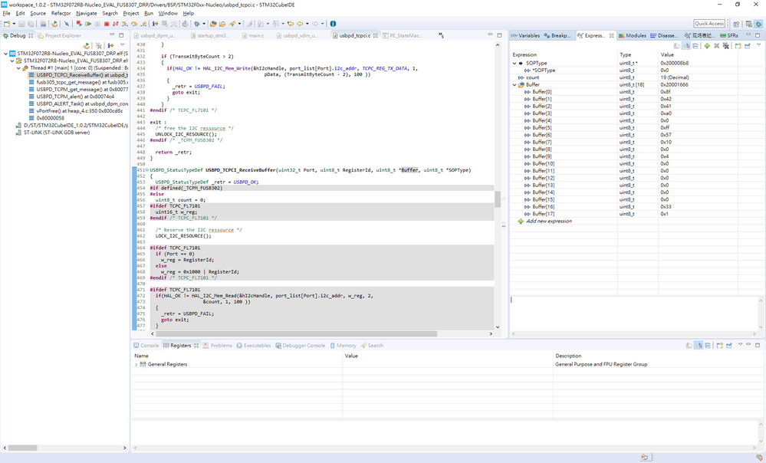The height and width of the screenshot is (463, 766).
Task: Switch to the Variables tab
Action: point(526,36)
